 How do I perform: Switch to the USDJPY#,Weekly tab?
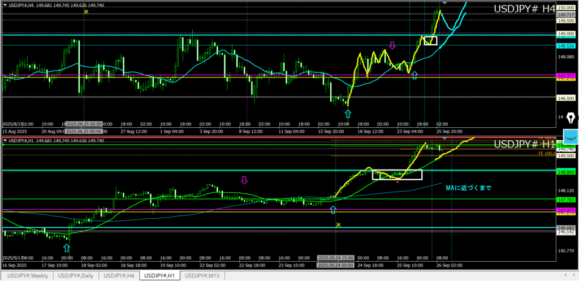[x=29, y=275]
